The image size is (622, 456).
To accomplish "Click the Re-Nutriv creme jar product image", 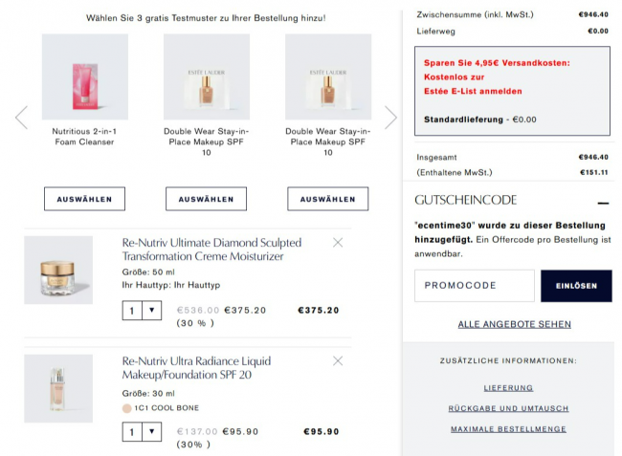I will (58, 271).
